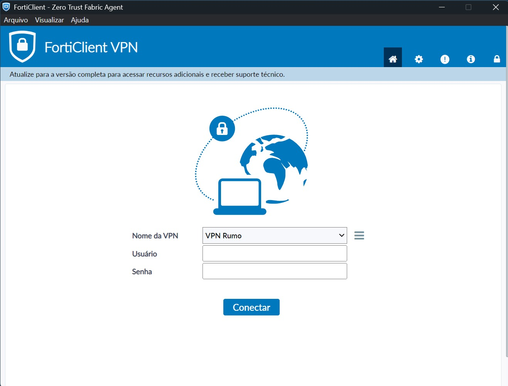Click the 'Usuário' label
The image size is (508, 386).
tap(145, 254)
